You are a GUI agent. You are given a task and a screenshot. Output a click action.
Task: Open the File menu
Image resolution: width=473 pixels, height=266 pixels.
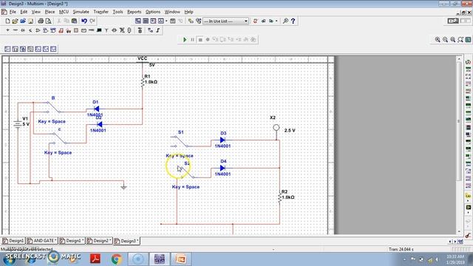(13, 12)
